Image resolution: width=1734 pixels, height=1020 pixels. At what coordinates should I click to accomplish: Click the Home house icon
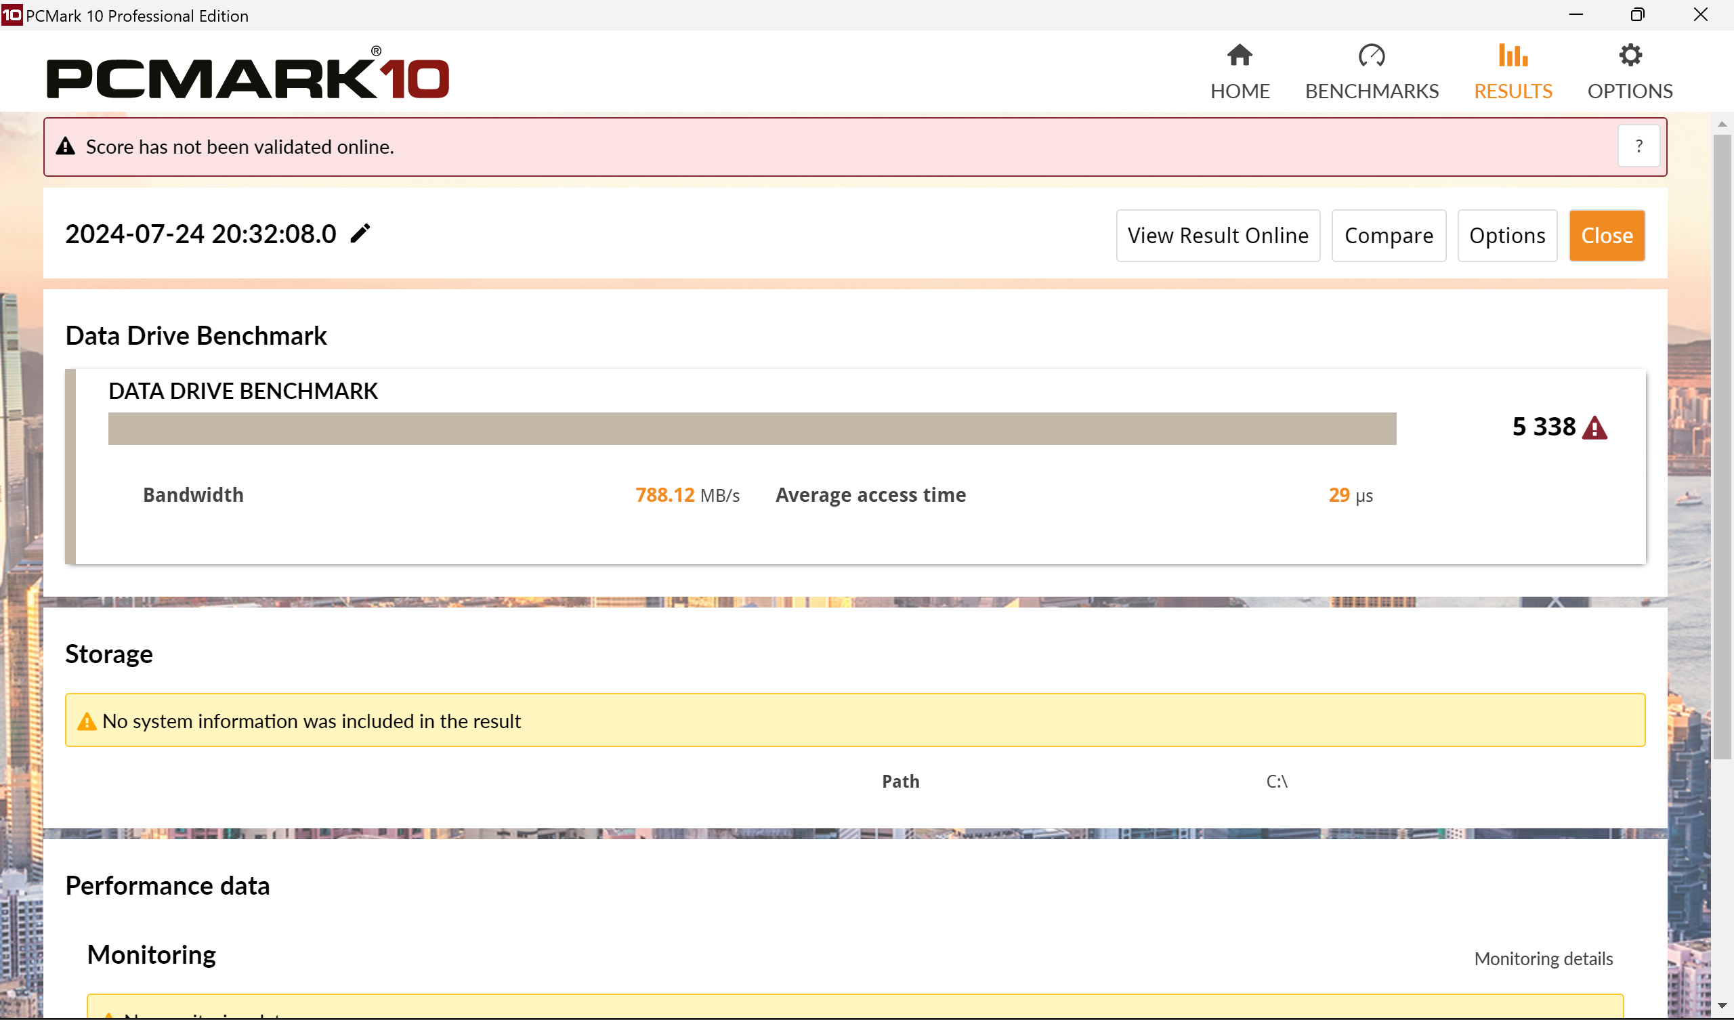(x=1240, y=55)
